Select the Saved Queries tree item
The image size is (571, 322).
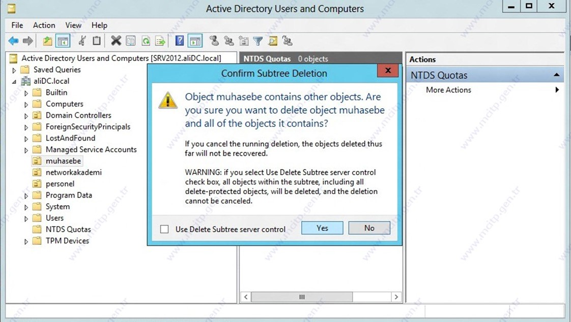click(x=57, y=70)
